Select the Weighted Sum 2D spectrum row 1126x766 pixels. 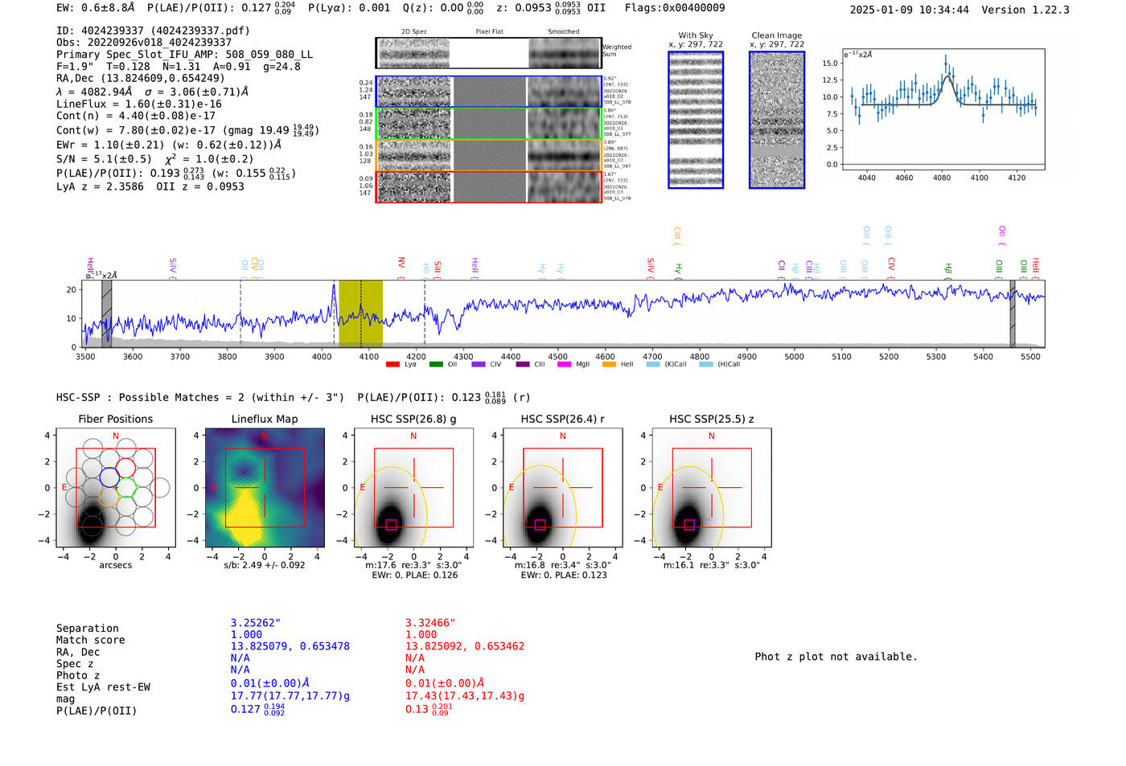[488, 53]
